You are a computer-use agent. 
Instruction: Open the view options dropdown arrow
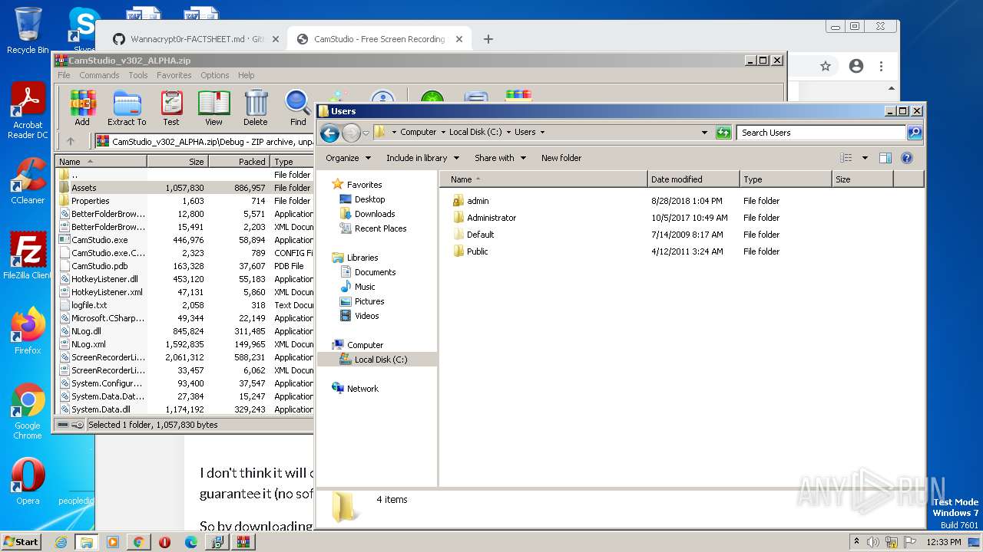coord(865,158)
